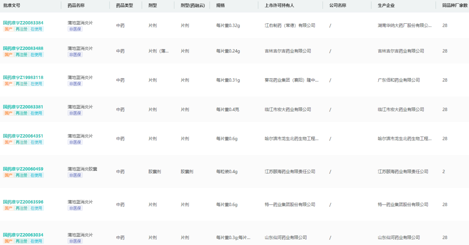Click specification 每片重0.24g

pos(228,51)
